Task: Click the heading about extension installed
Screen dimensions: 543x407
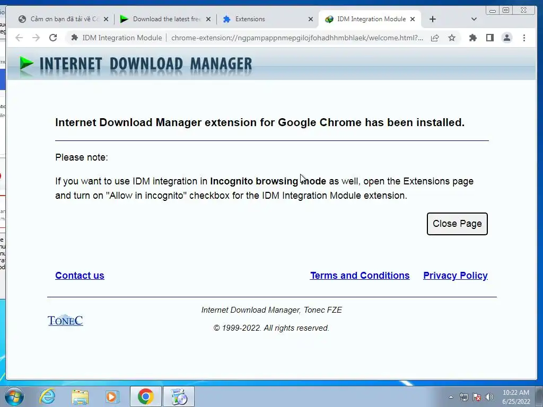Action: tap(260, 122)
